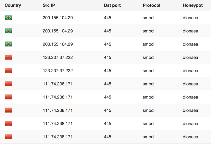211x144 pixels.
Task: Select the Brazil flag in the second row
Action: click(9, 31)
